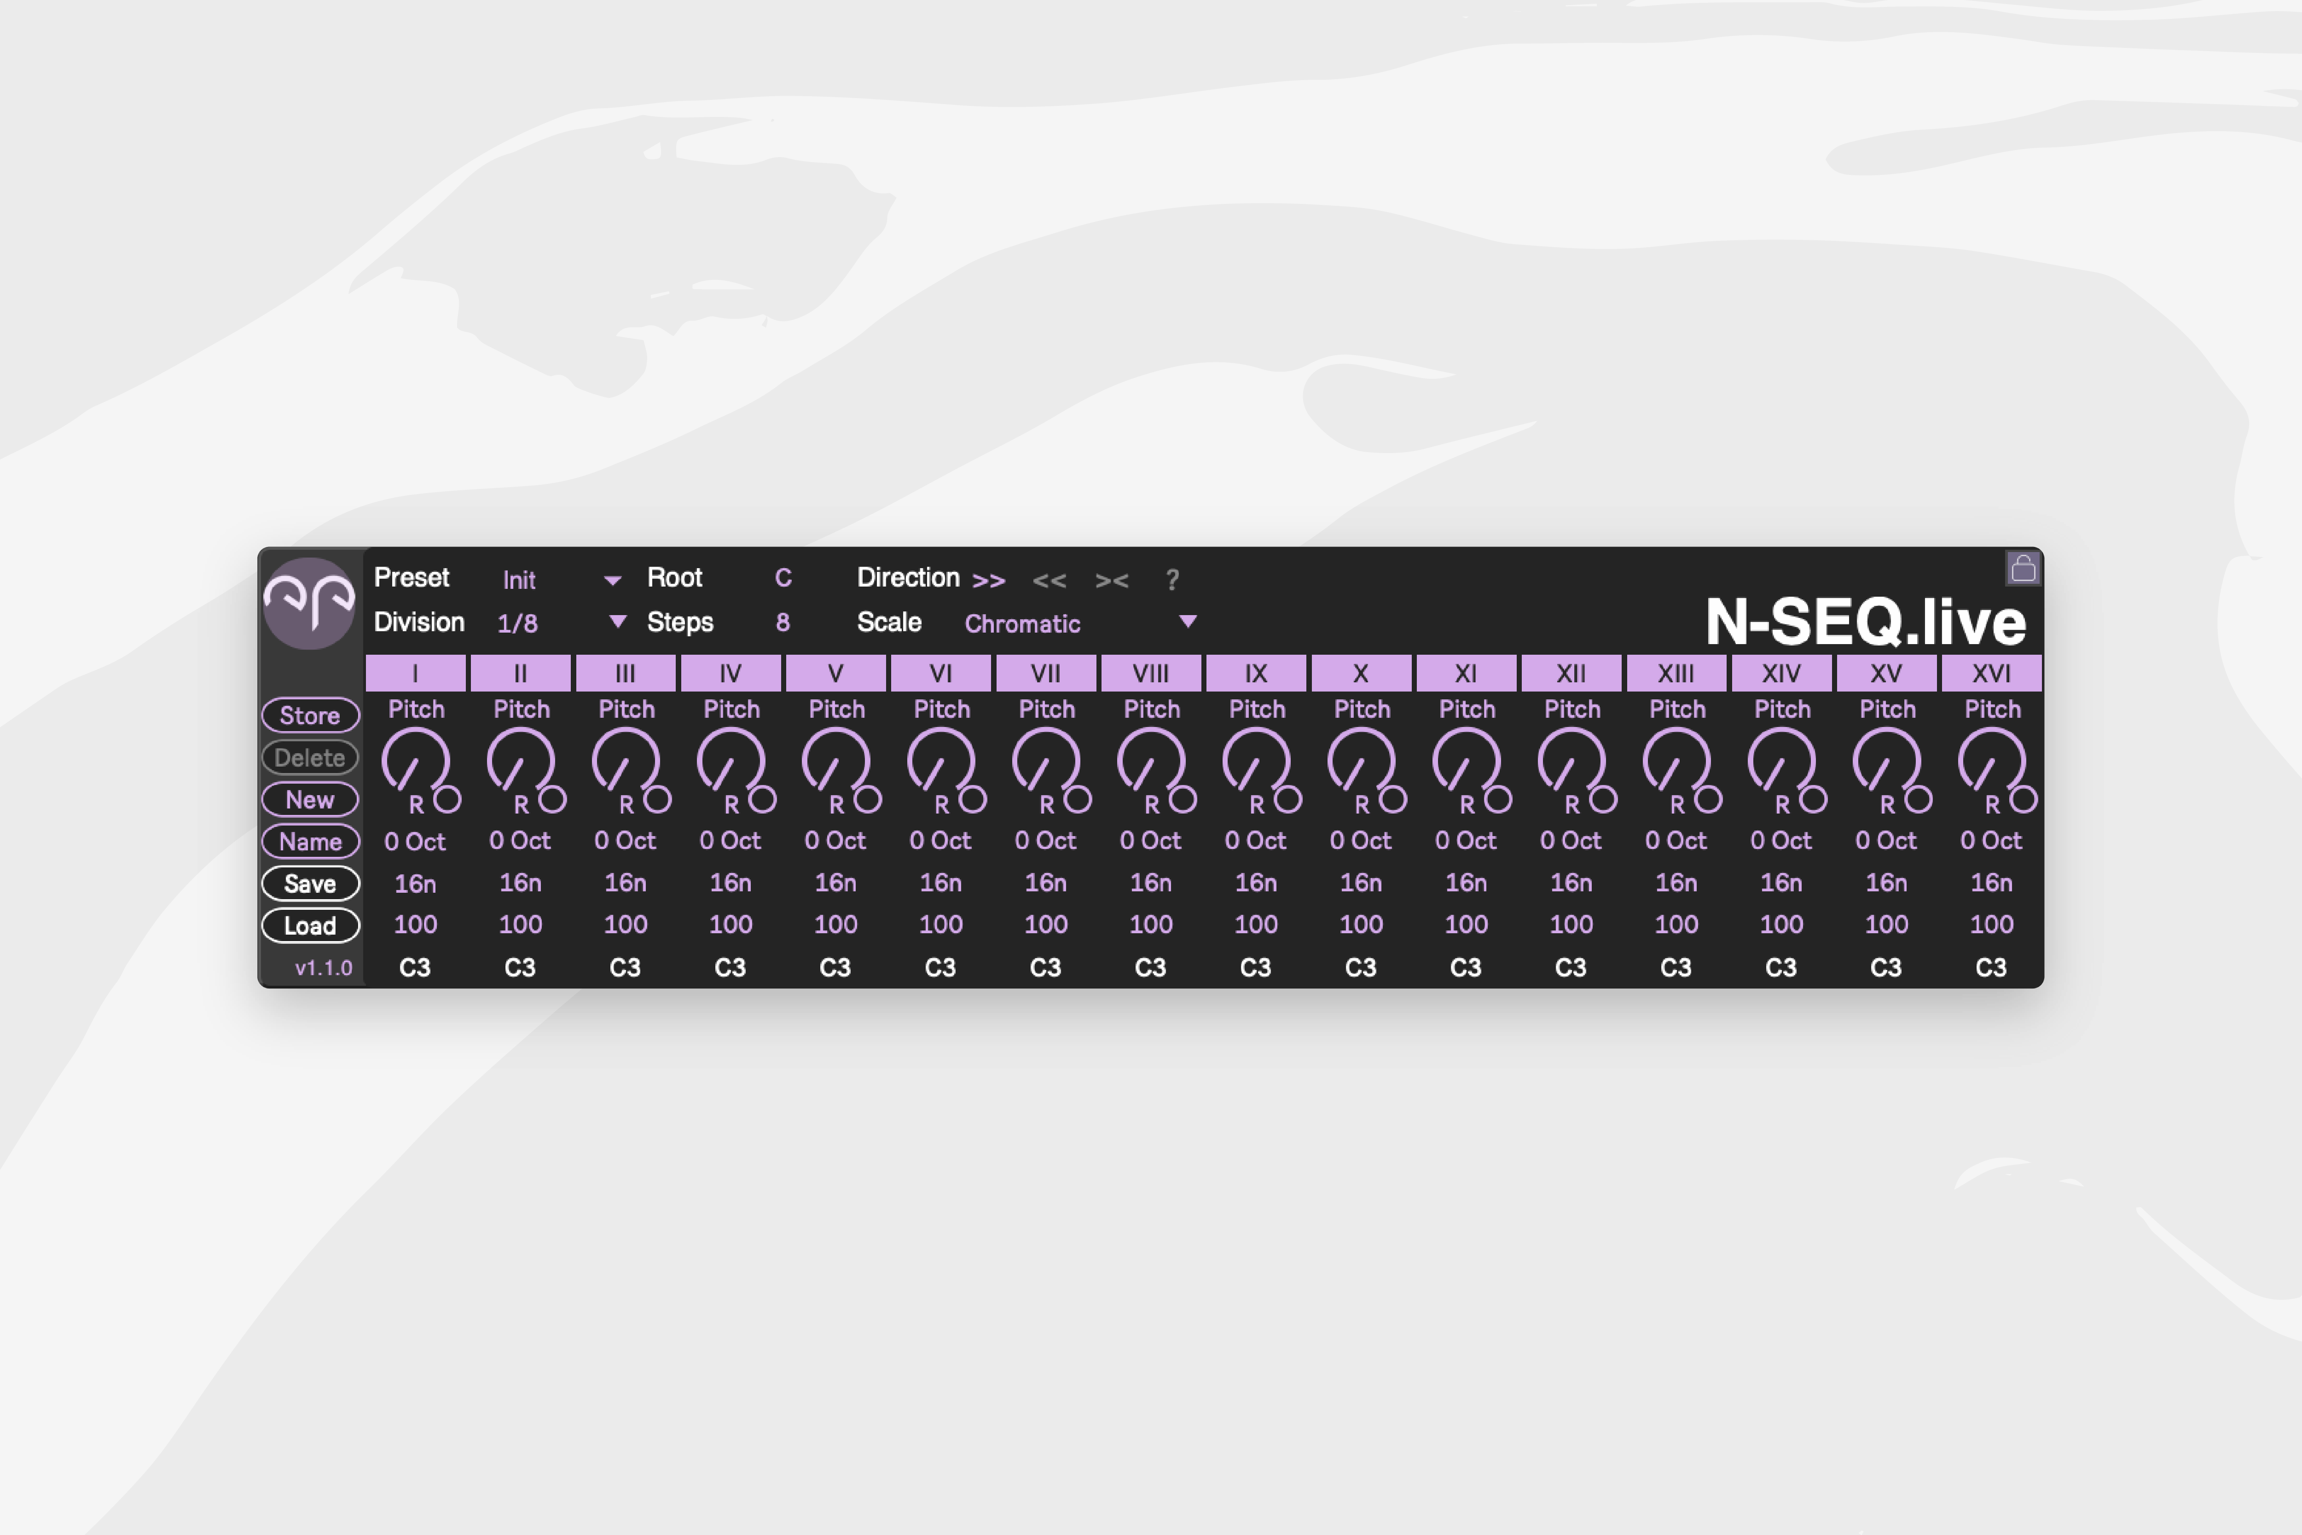This screenshot has width=2302, height=1535.
Task: Click the Pitch knob of step I
Action: 415,761
